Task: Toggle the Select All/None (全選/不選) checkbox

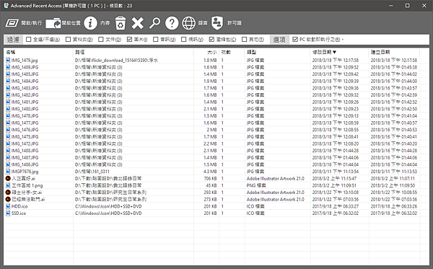Action: [28, 40]
